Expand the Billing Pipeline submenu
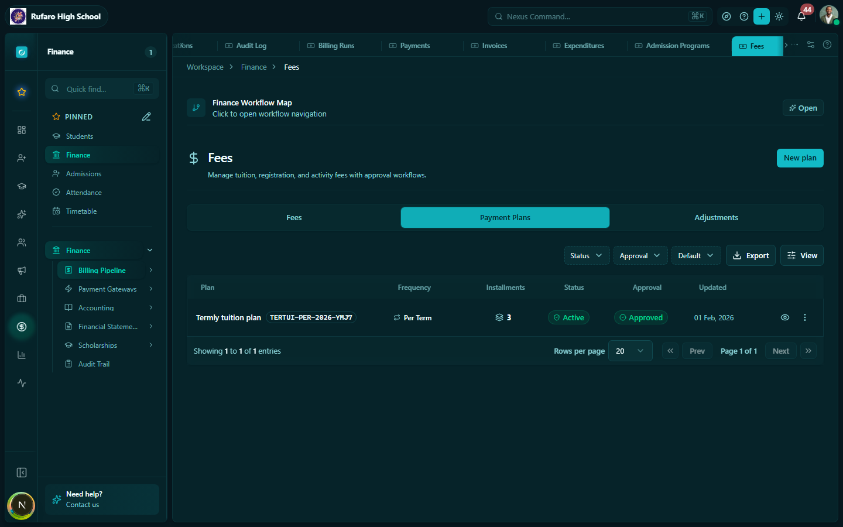 point(151,270)
